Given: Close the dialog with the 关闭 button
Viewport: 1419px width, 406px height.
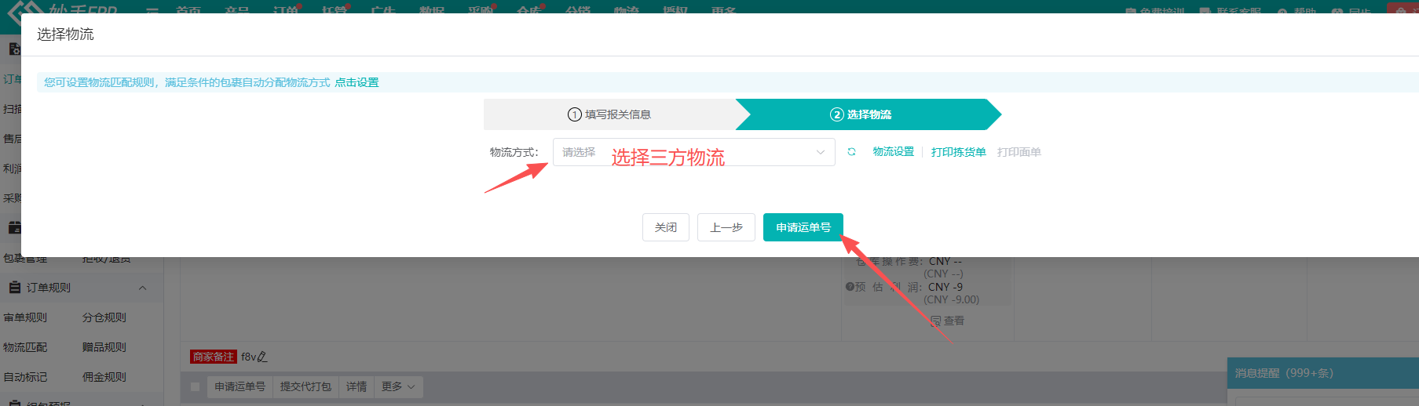Looking at the screenshot, I should [x=666, y=227].
